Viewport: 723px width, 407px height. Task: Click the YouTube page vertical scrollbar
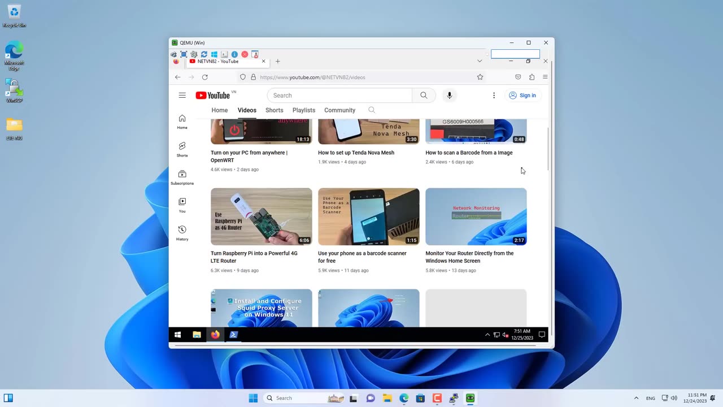coord(548,149)
